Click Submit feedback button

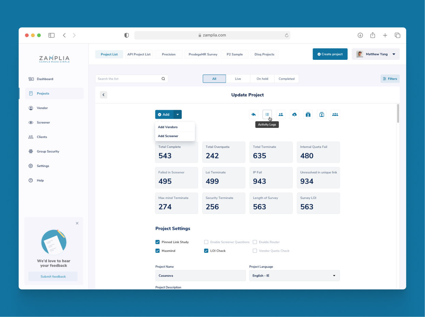coord(53,277)
